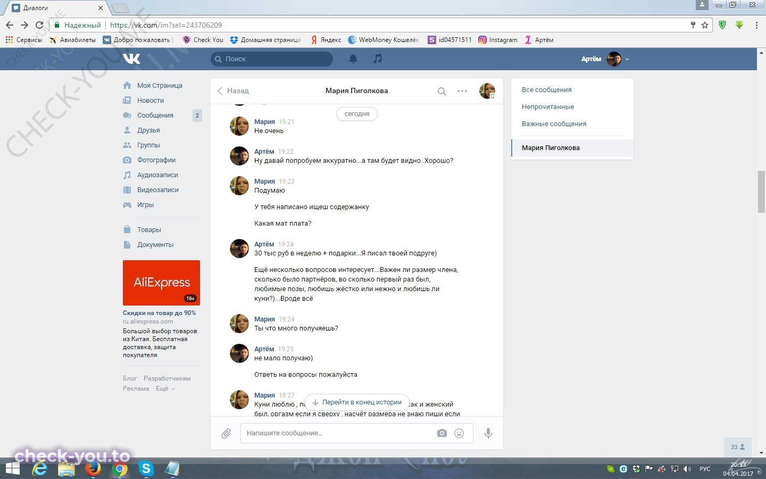Open Firefox from taskbar

coord(93,469)
